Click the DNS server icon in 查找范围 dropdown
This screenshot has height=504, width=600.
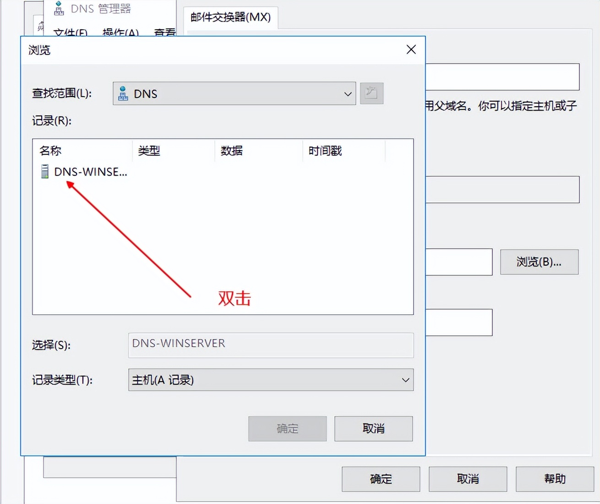click(x=122, y=93)
